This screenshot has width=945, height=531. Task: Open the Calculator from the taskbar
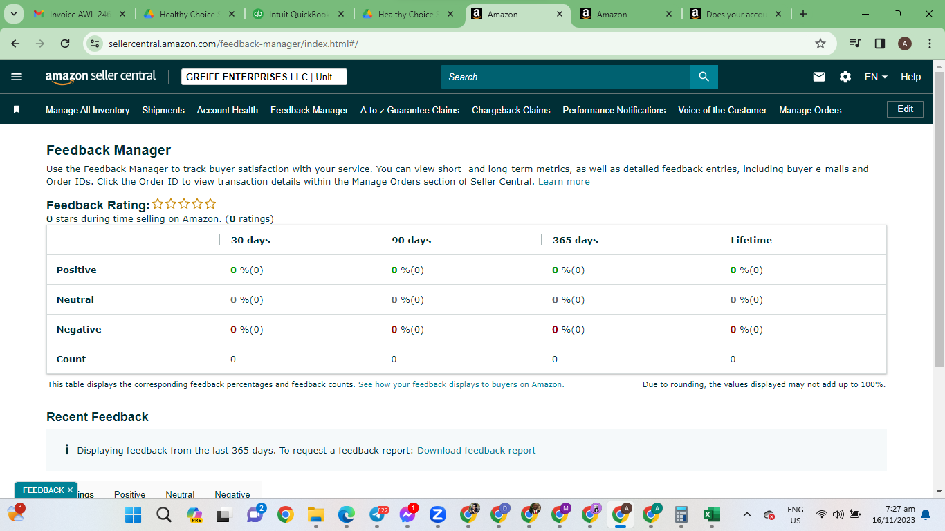point(681,514)
